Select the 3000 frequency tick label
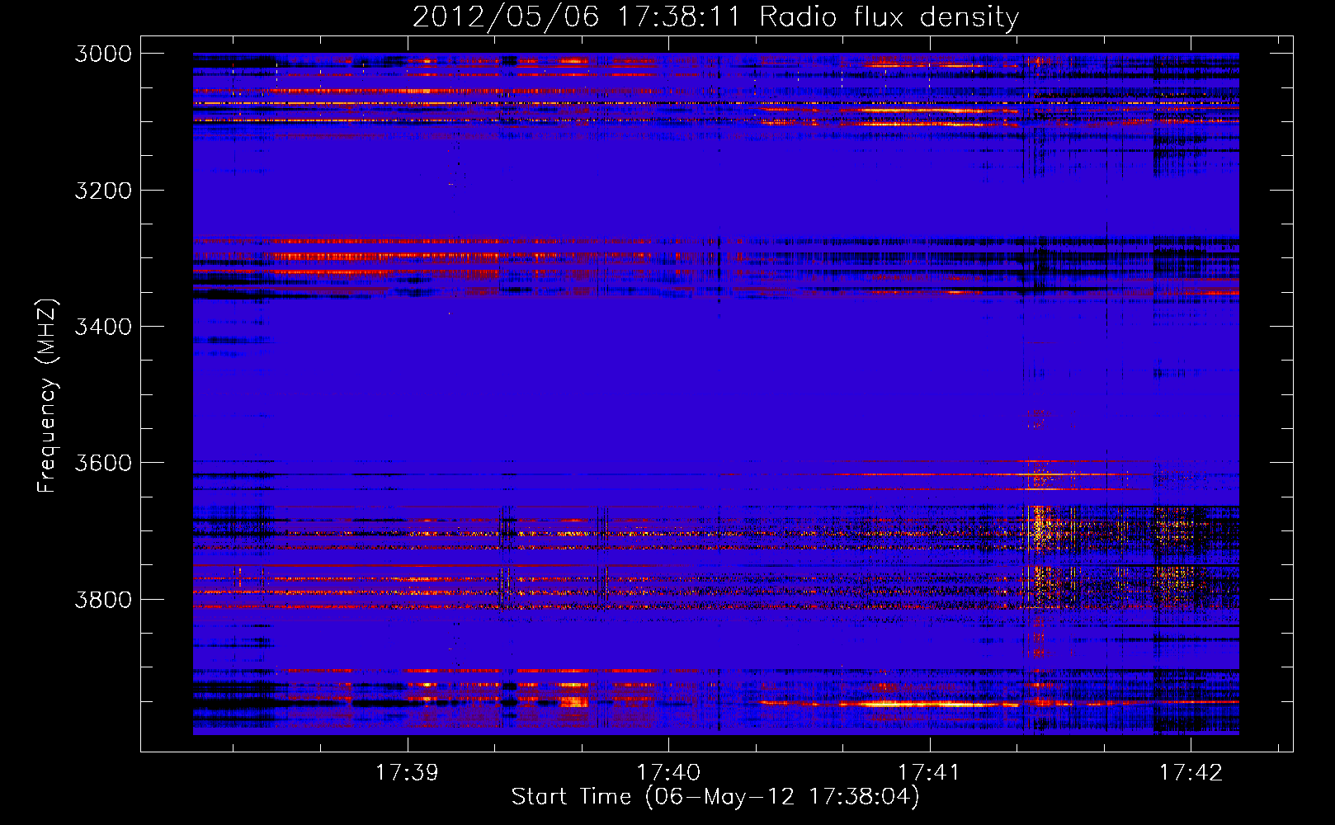Image resolution: width=1335 pixels, height=825 pixels. pyautogui.click(x=103, y=54)
